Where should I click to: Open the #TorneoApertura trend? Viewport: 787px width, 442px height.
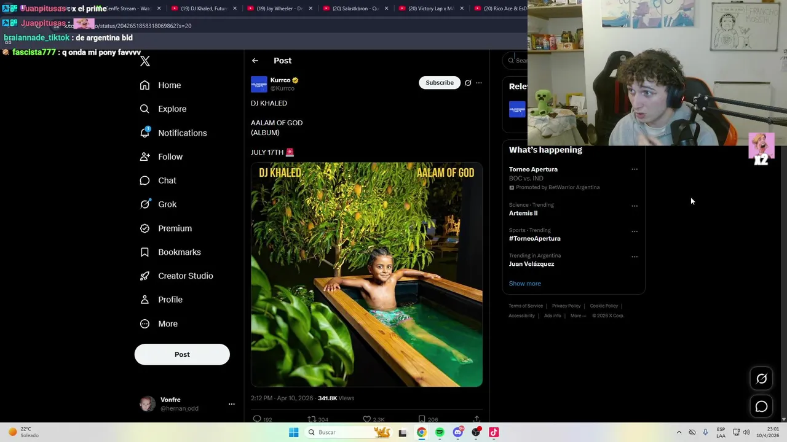click(534, 238)
